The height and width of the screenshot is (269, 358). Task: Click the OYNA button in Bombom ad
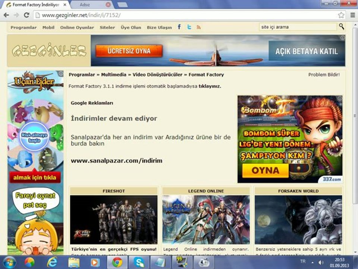pyautogui.click(x=265, y=171)
